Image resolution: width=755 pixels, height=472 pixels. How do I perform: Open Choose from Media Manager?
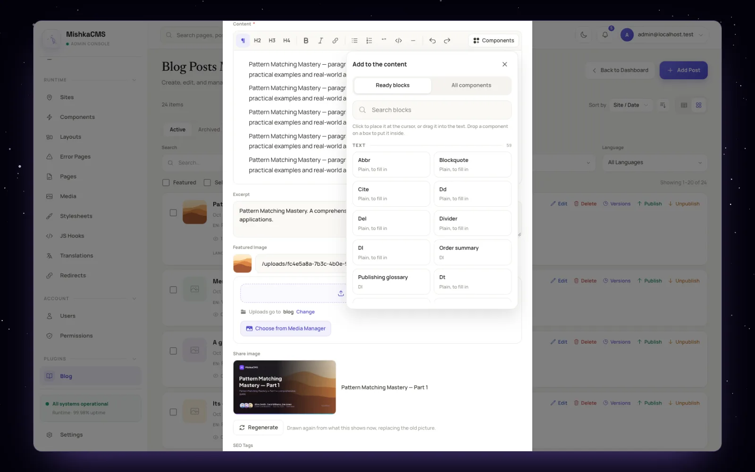pos(285,329)
